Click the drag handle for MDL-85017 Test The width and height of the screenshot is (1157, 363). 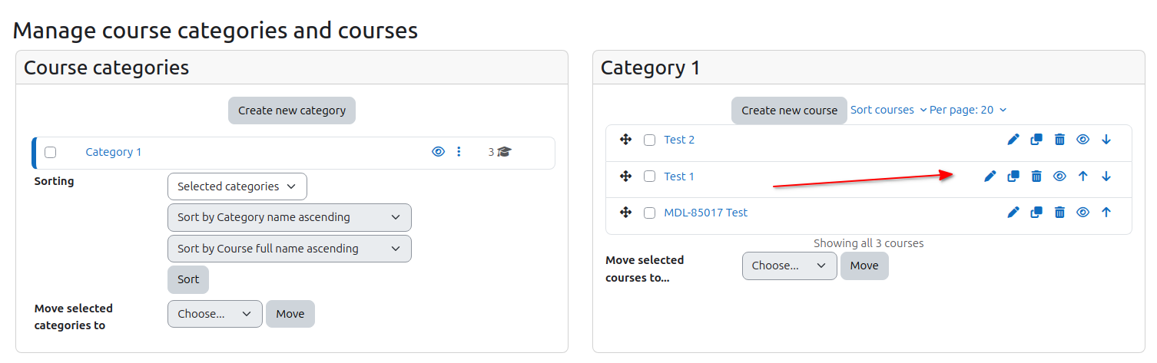pyautogui.click(x=625, y=213)
